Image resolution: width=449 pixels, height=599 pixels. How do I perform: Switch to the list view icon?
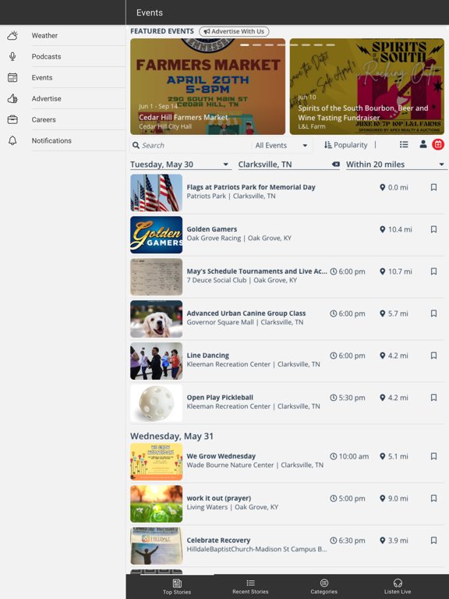pyautogui.click(x=404, y=144)
